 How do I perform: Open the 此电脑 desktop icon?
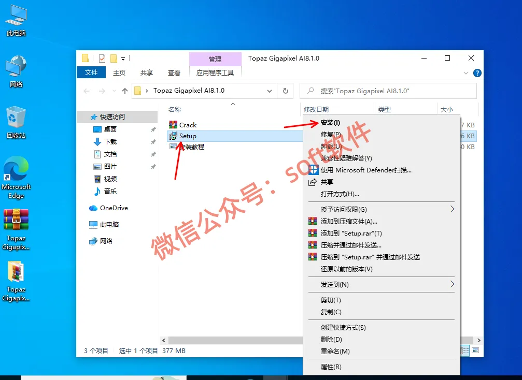[x=16, y=21]
